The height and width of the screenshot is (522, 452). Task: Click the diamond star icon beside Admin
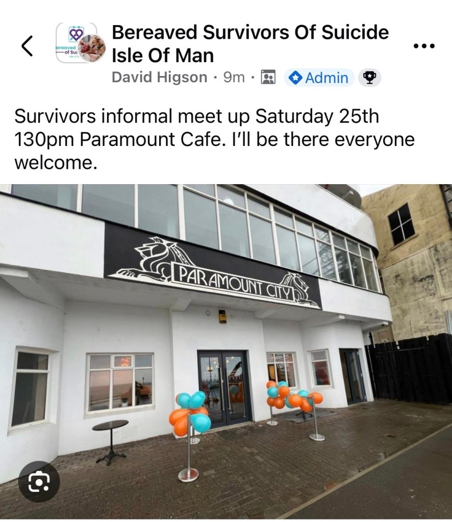point(295,78)
